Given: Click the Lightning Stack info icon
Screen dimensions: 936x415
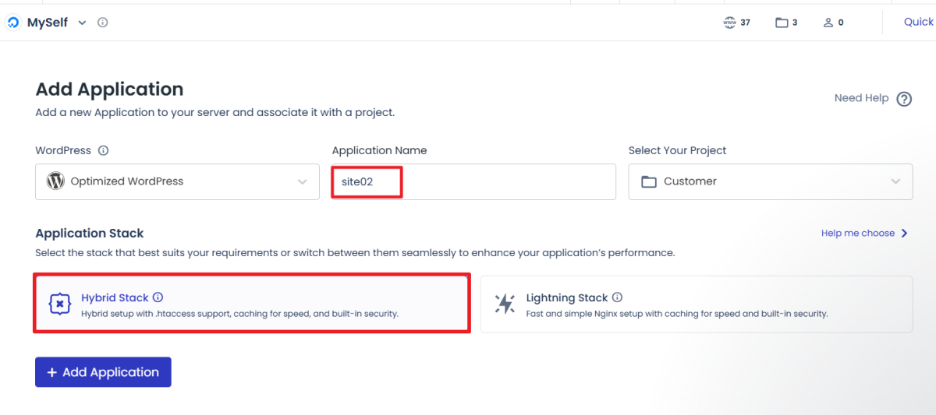Looking at the screenshot, I should 618,297.
